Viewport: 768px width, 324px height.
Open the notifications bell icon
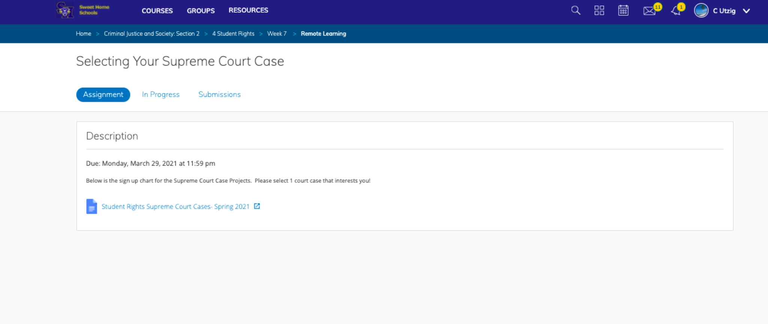coord(676,11)
